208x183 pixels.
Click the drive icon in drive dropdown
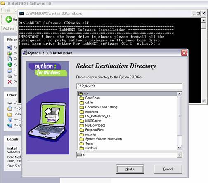(79, 155)
